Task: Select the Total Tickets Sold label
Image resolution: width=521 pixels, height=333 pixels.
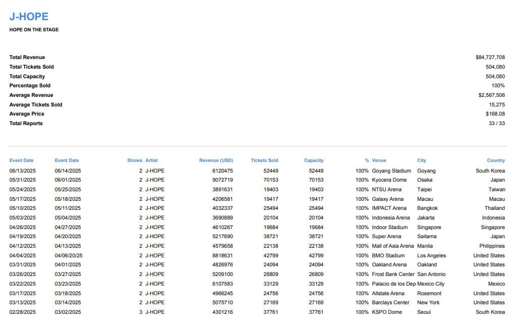Action: coord(32,67)
